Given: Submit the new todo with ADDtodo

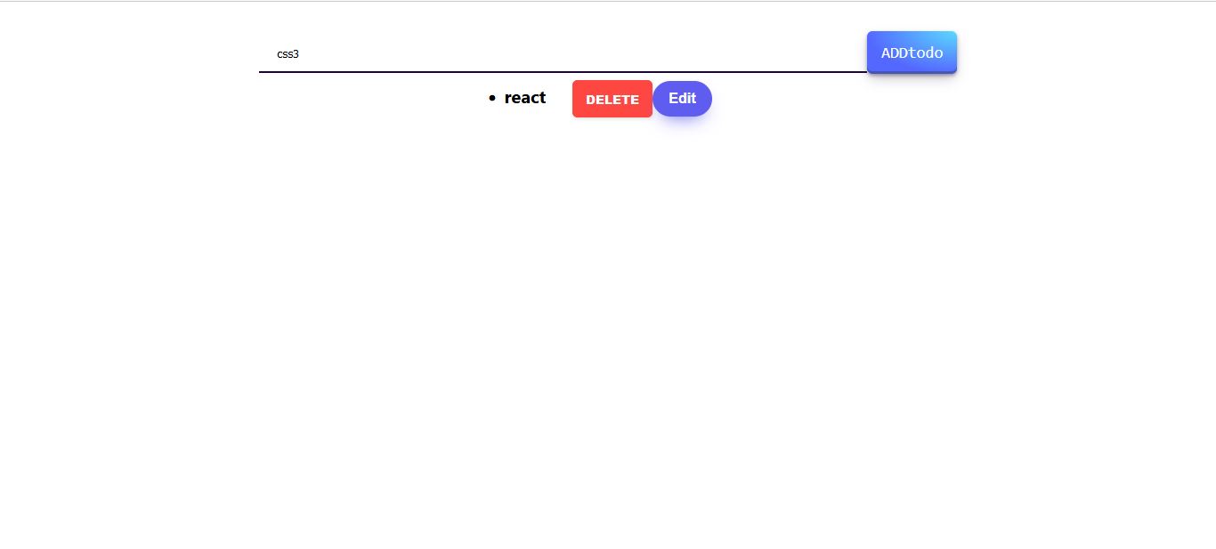Looking at the screenshot, I should pos(912,52).
